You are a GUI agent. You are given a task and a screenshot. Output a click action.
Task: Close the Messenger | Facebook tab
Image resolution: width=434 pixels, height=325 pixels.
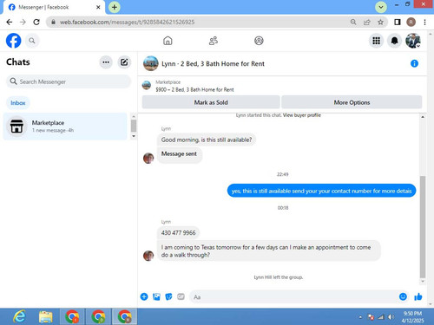point(98,7)
